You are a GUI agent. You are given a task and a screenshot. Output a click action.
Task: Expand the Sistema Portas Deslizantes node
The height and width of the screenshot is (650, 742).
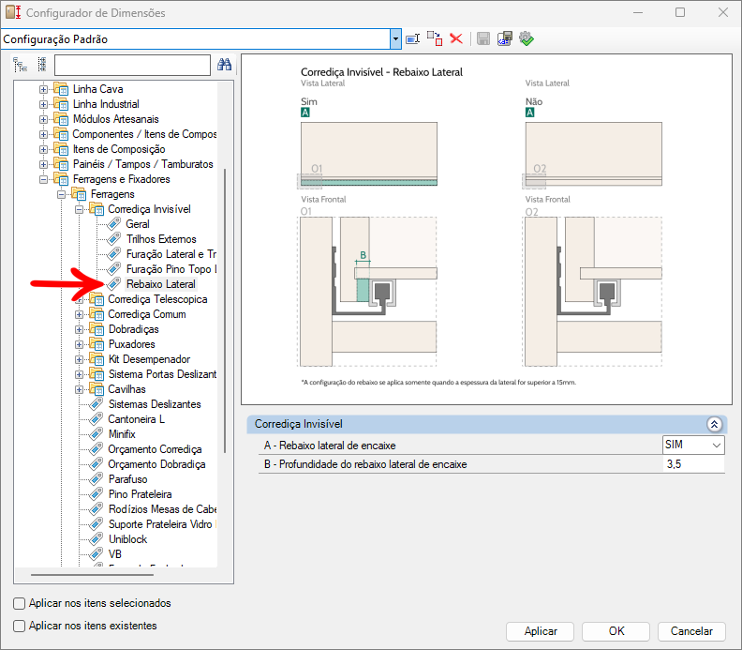(x=80, y=374)
